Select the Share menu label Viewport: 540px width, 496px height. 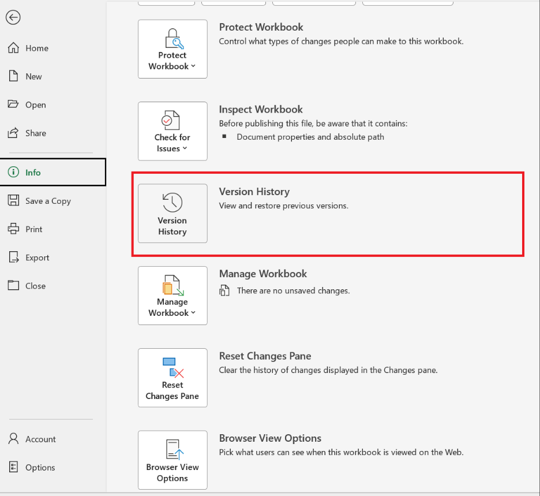coord(35,133)
